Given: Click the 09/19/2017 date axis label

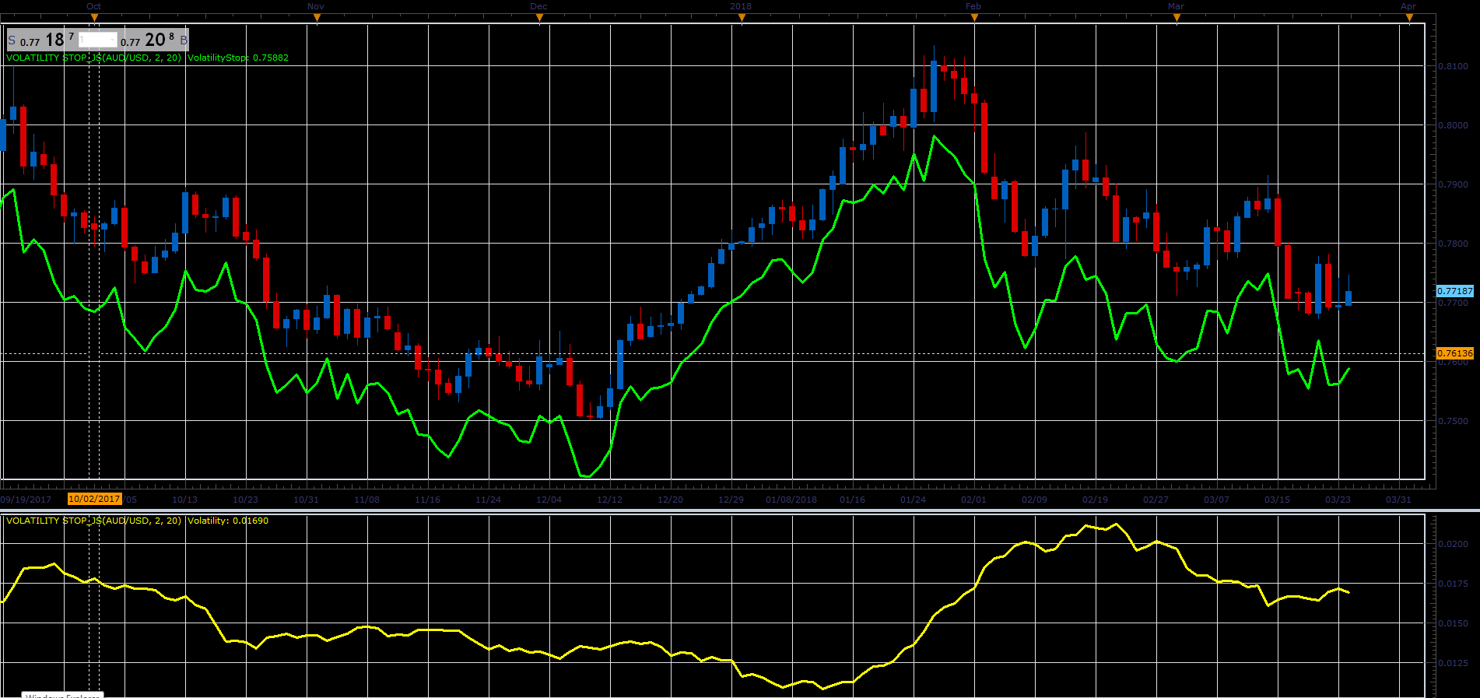Looking at the screenshot, I should coord(26,500).
